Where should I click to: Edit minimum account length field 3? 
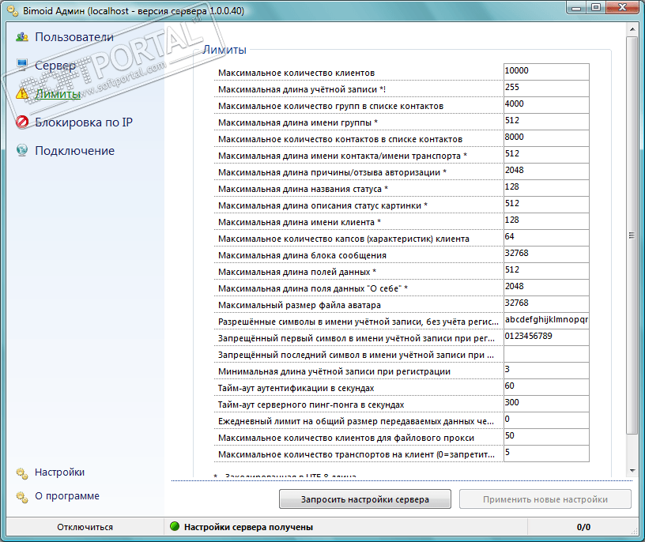[x=546, y=371]
